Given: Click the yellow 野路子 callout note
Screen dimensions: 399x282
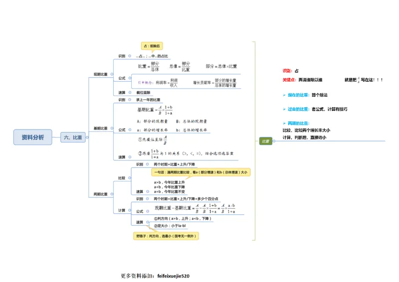Looking at the screenshot, I should (166, 236).
